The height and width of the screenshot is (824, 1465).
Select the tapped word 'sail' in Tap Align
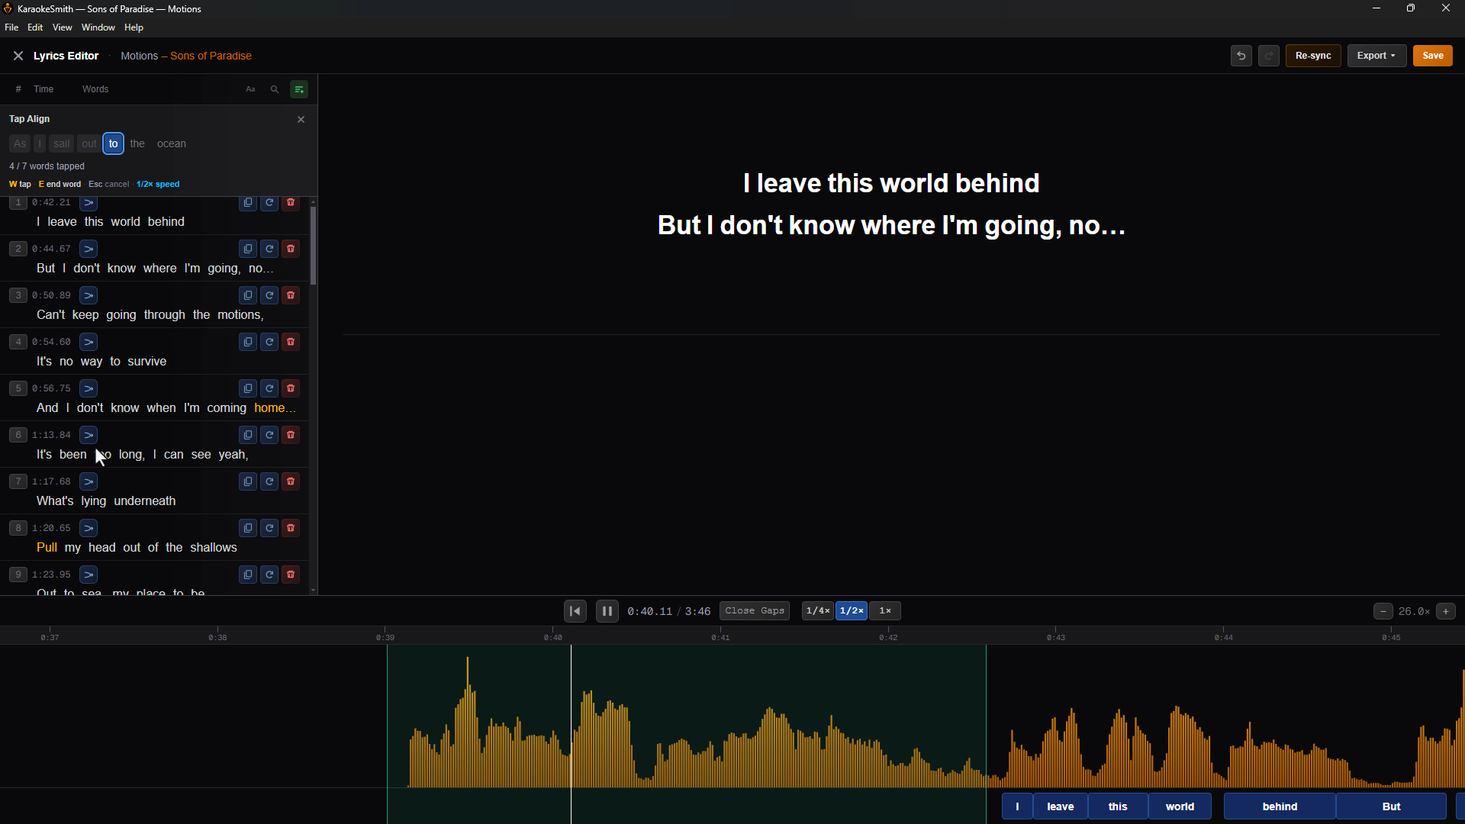[x=62, y=143]
